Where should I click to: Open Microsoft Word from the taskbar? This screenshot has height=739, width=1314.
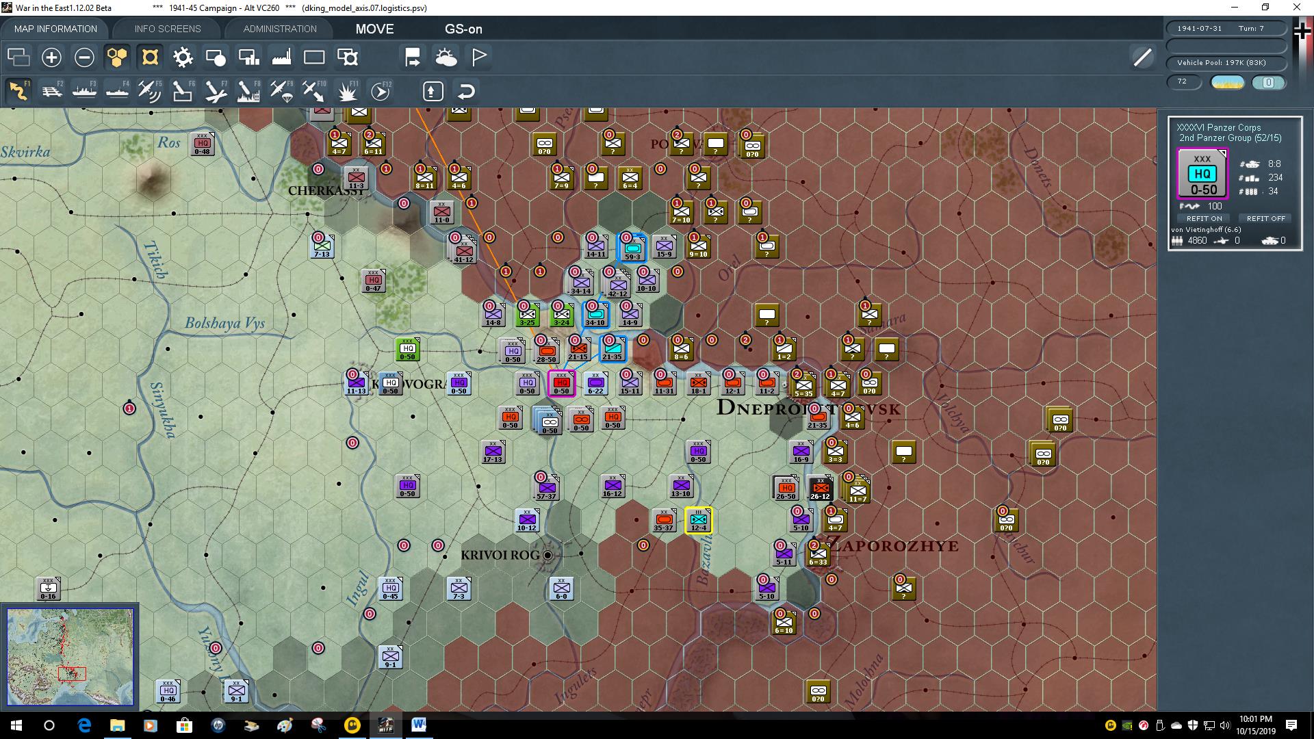click(x=419, y=725)
